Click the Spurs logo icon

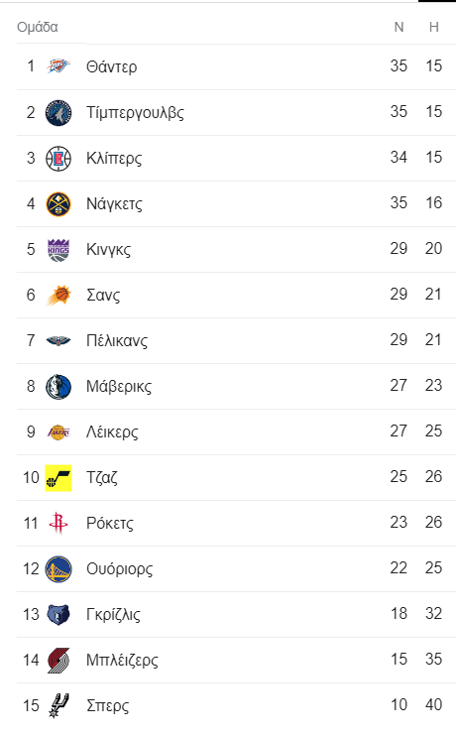pyautogui.click(x=58, y=706)
